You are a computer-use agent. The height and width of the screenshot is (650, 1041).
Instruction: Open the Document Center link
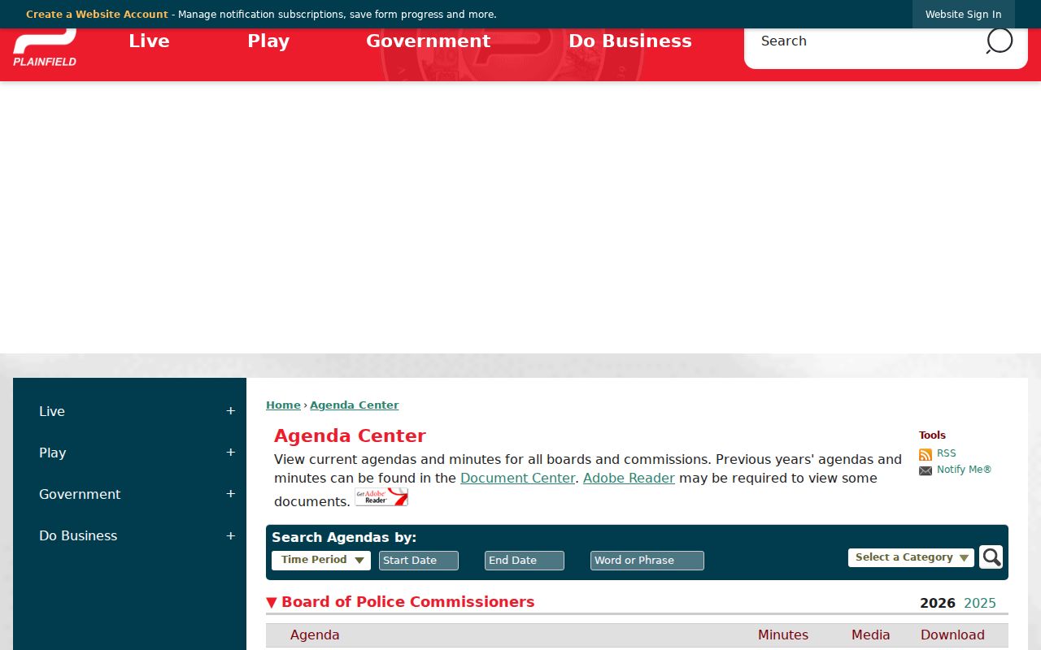tap(517, 479)
